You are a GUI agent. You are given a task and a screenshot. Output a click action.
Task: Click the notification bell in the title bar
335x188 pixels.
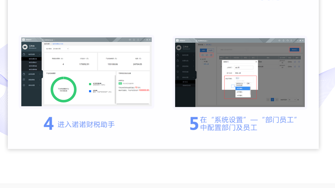click(283, 40)
